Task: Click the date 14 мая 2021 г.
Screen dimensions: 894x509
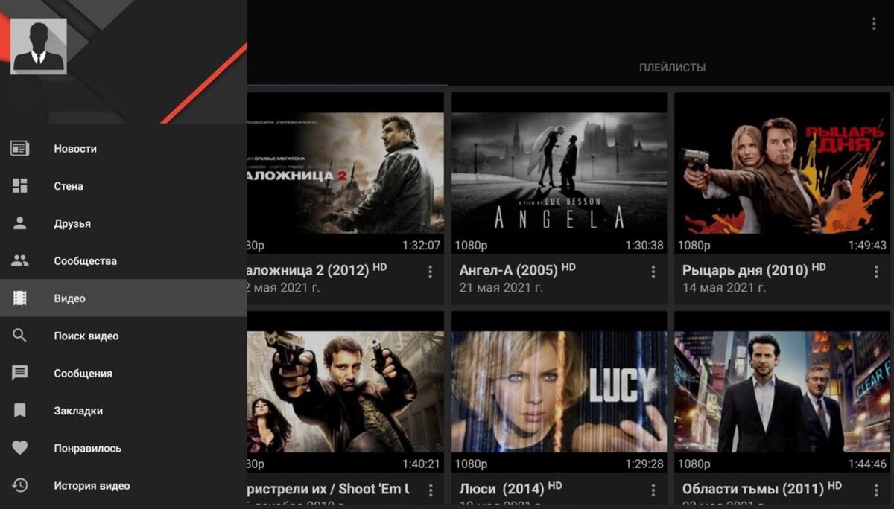Action: [x=724, y=287]
